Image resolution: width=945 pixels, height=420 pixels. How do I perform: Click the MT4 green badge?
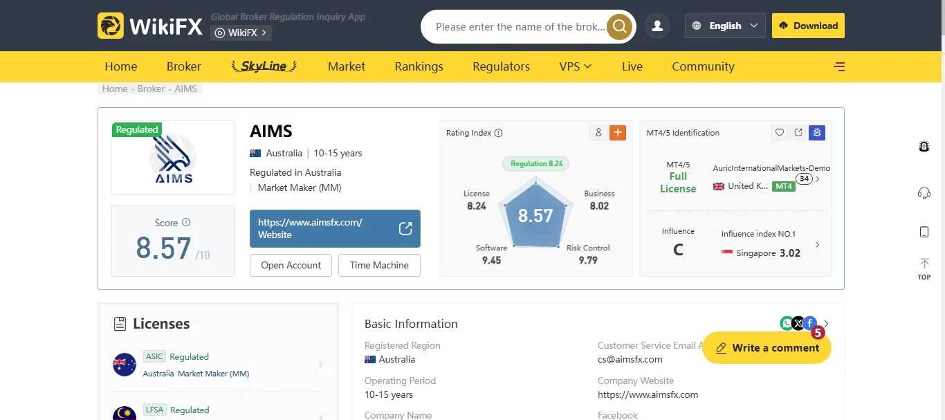point(784,186)
